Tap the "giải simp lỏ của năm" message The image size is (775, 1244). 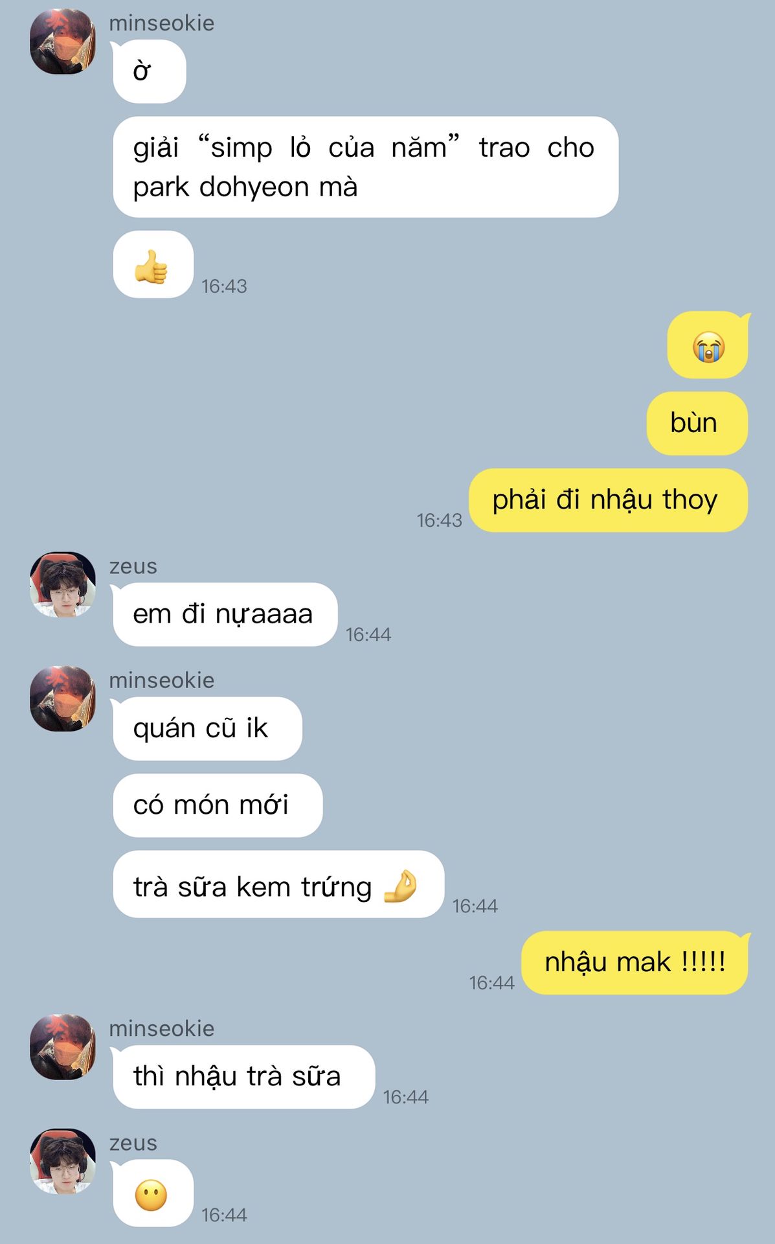tap(365, 167)
